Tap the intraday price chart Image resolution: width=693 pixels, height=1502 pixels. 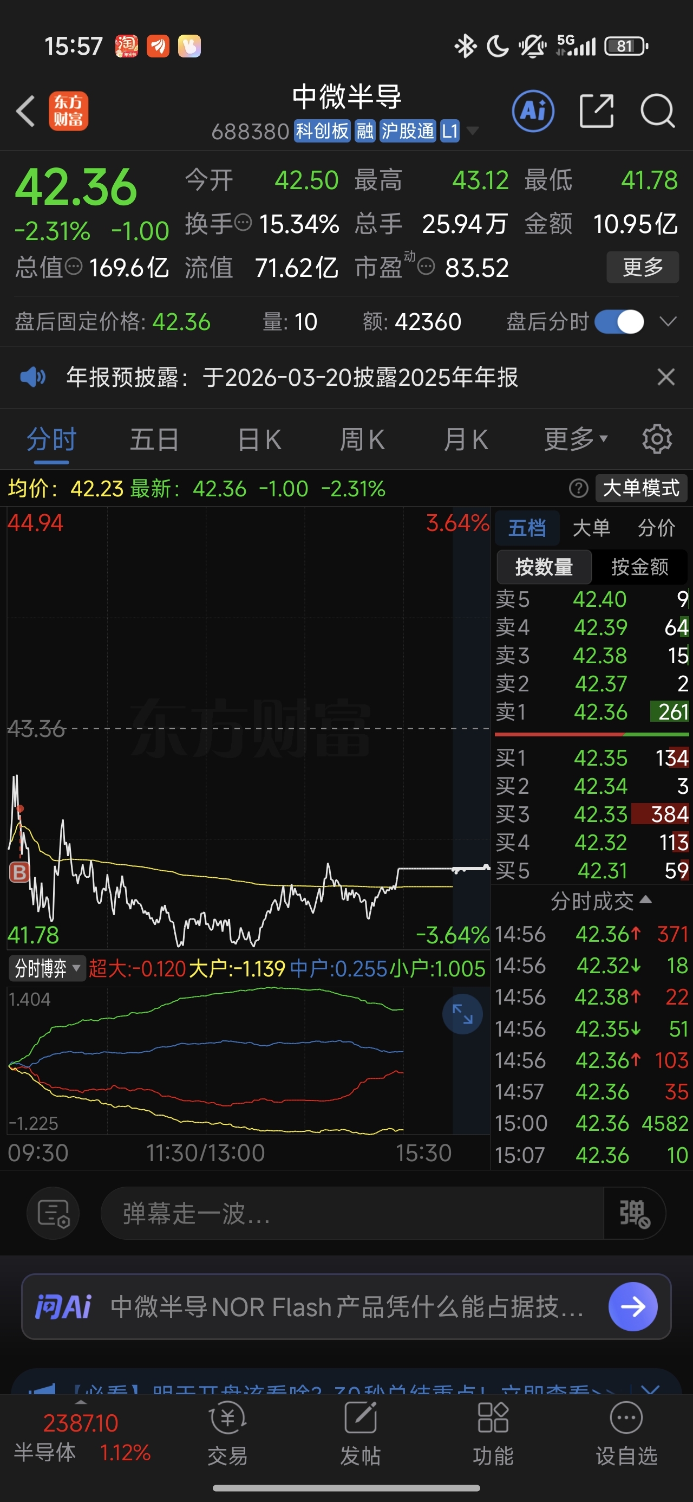click(x=249, y=728)
